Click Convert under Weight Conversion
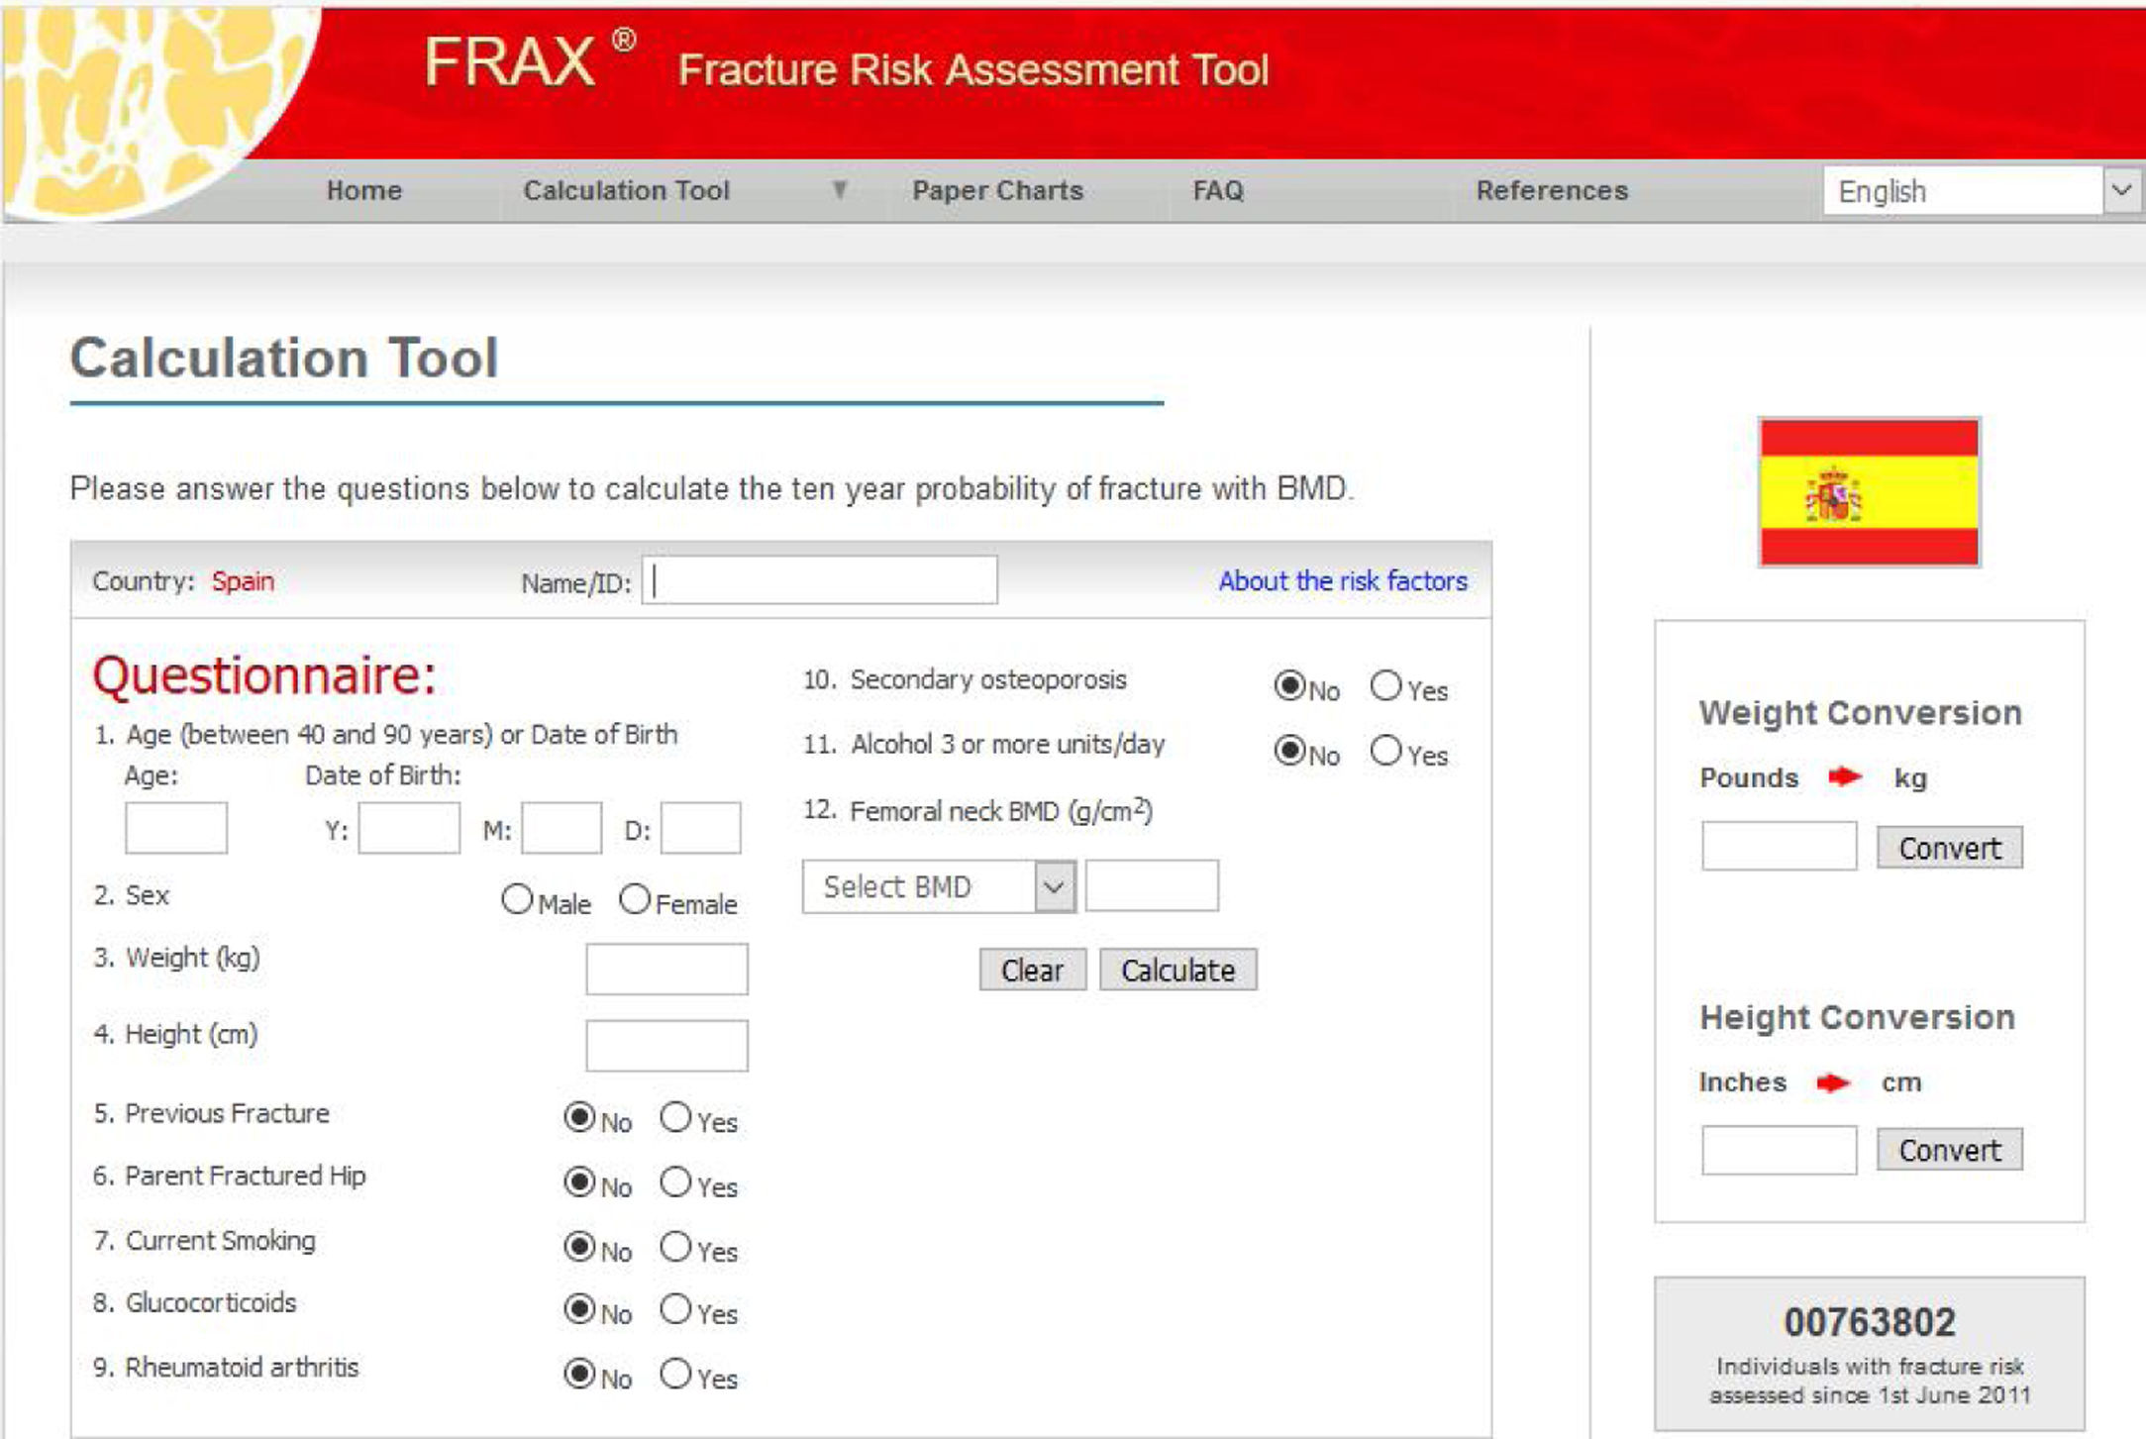Screen dimensions: 2146x1439 1949,848
